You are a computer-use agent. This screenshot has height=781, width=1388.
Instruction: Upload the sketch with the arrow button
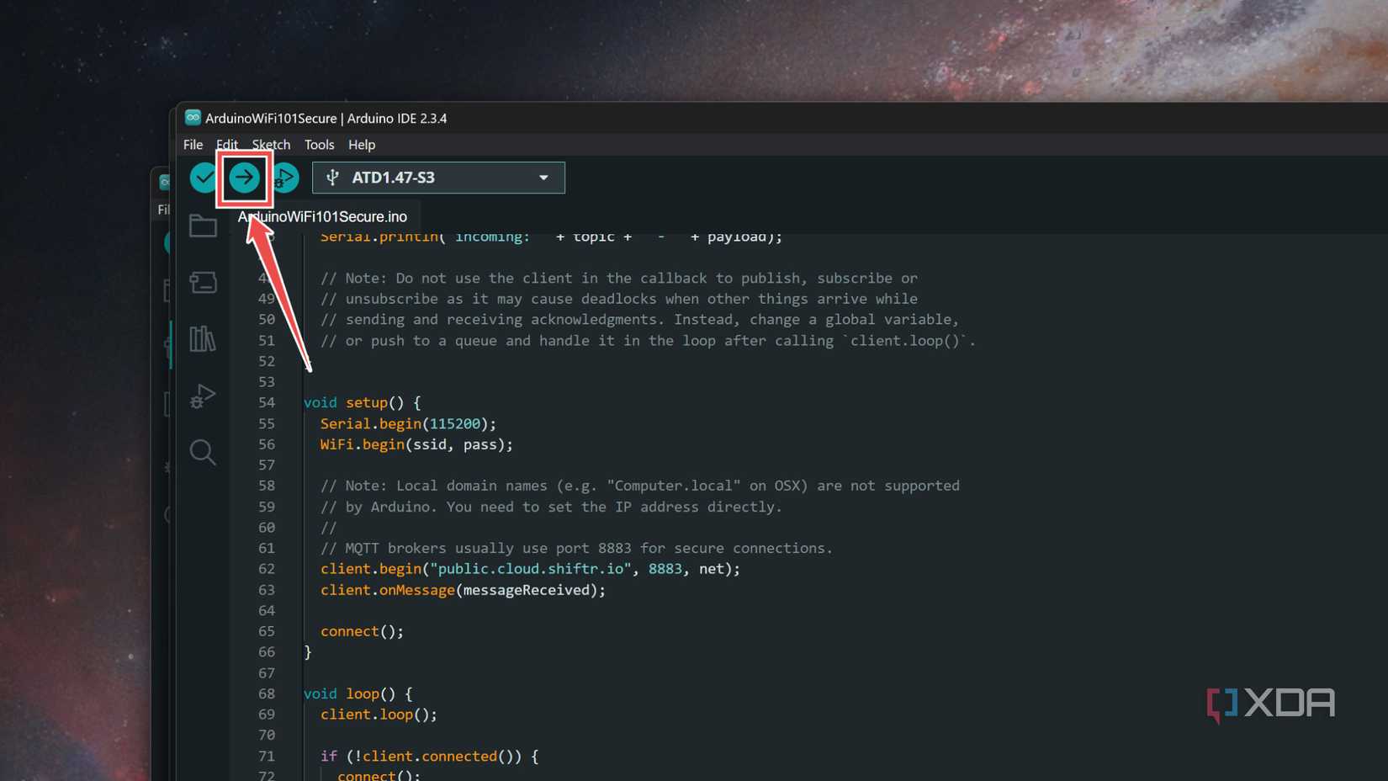pyautogui.click(x=245, y=178)
